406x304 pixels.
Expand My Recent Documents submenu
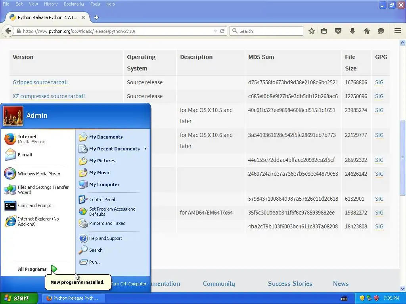click(x=113, y=149)
